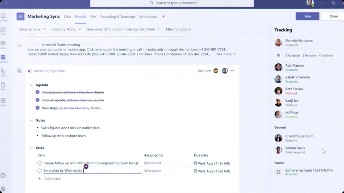The height and width of the screenshot is (193, 344).
Task: Select the Details tab
Action: [x=80, y=17]
